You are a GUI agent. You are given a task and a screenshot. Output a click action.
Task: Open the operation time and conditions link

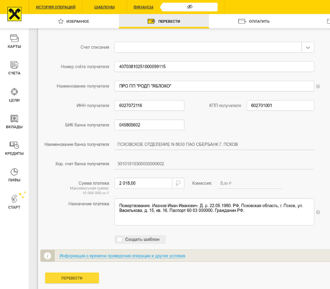coord(122,256)
